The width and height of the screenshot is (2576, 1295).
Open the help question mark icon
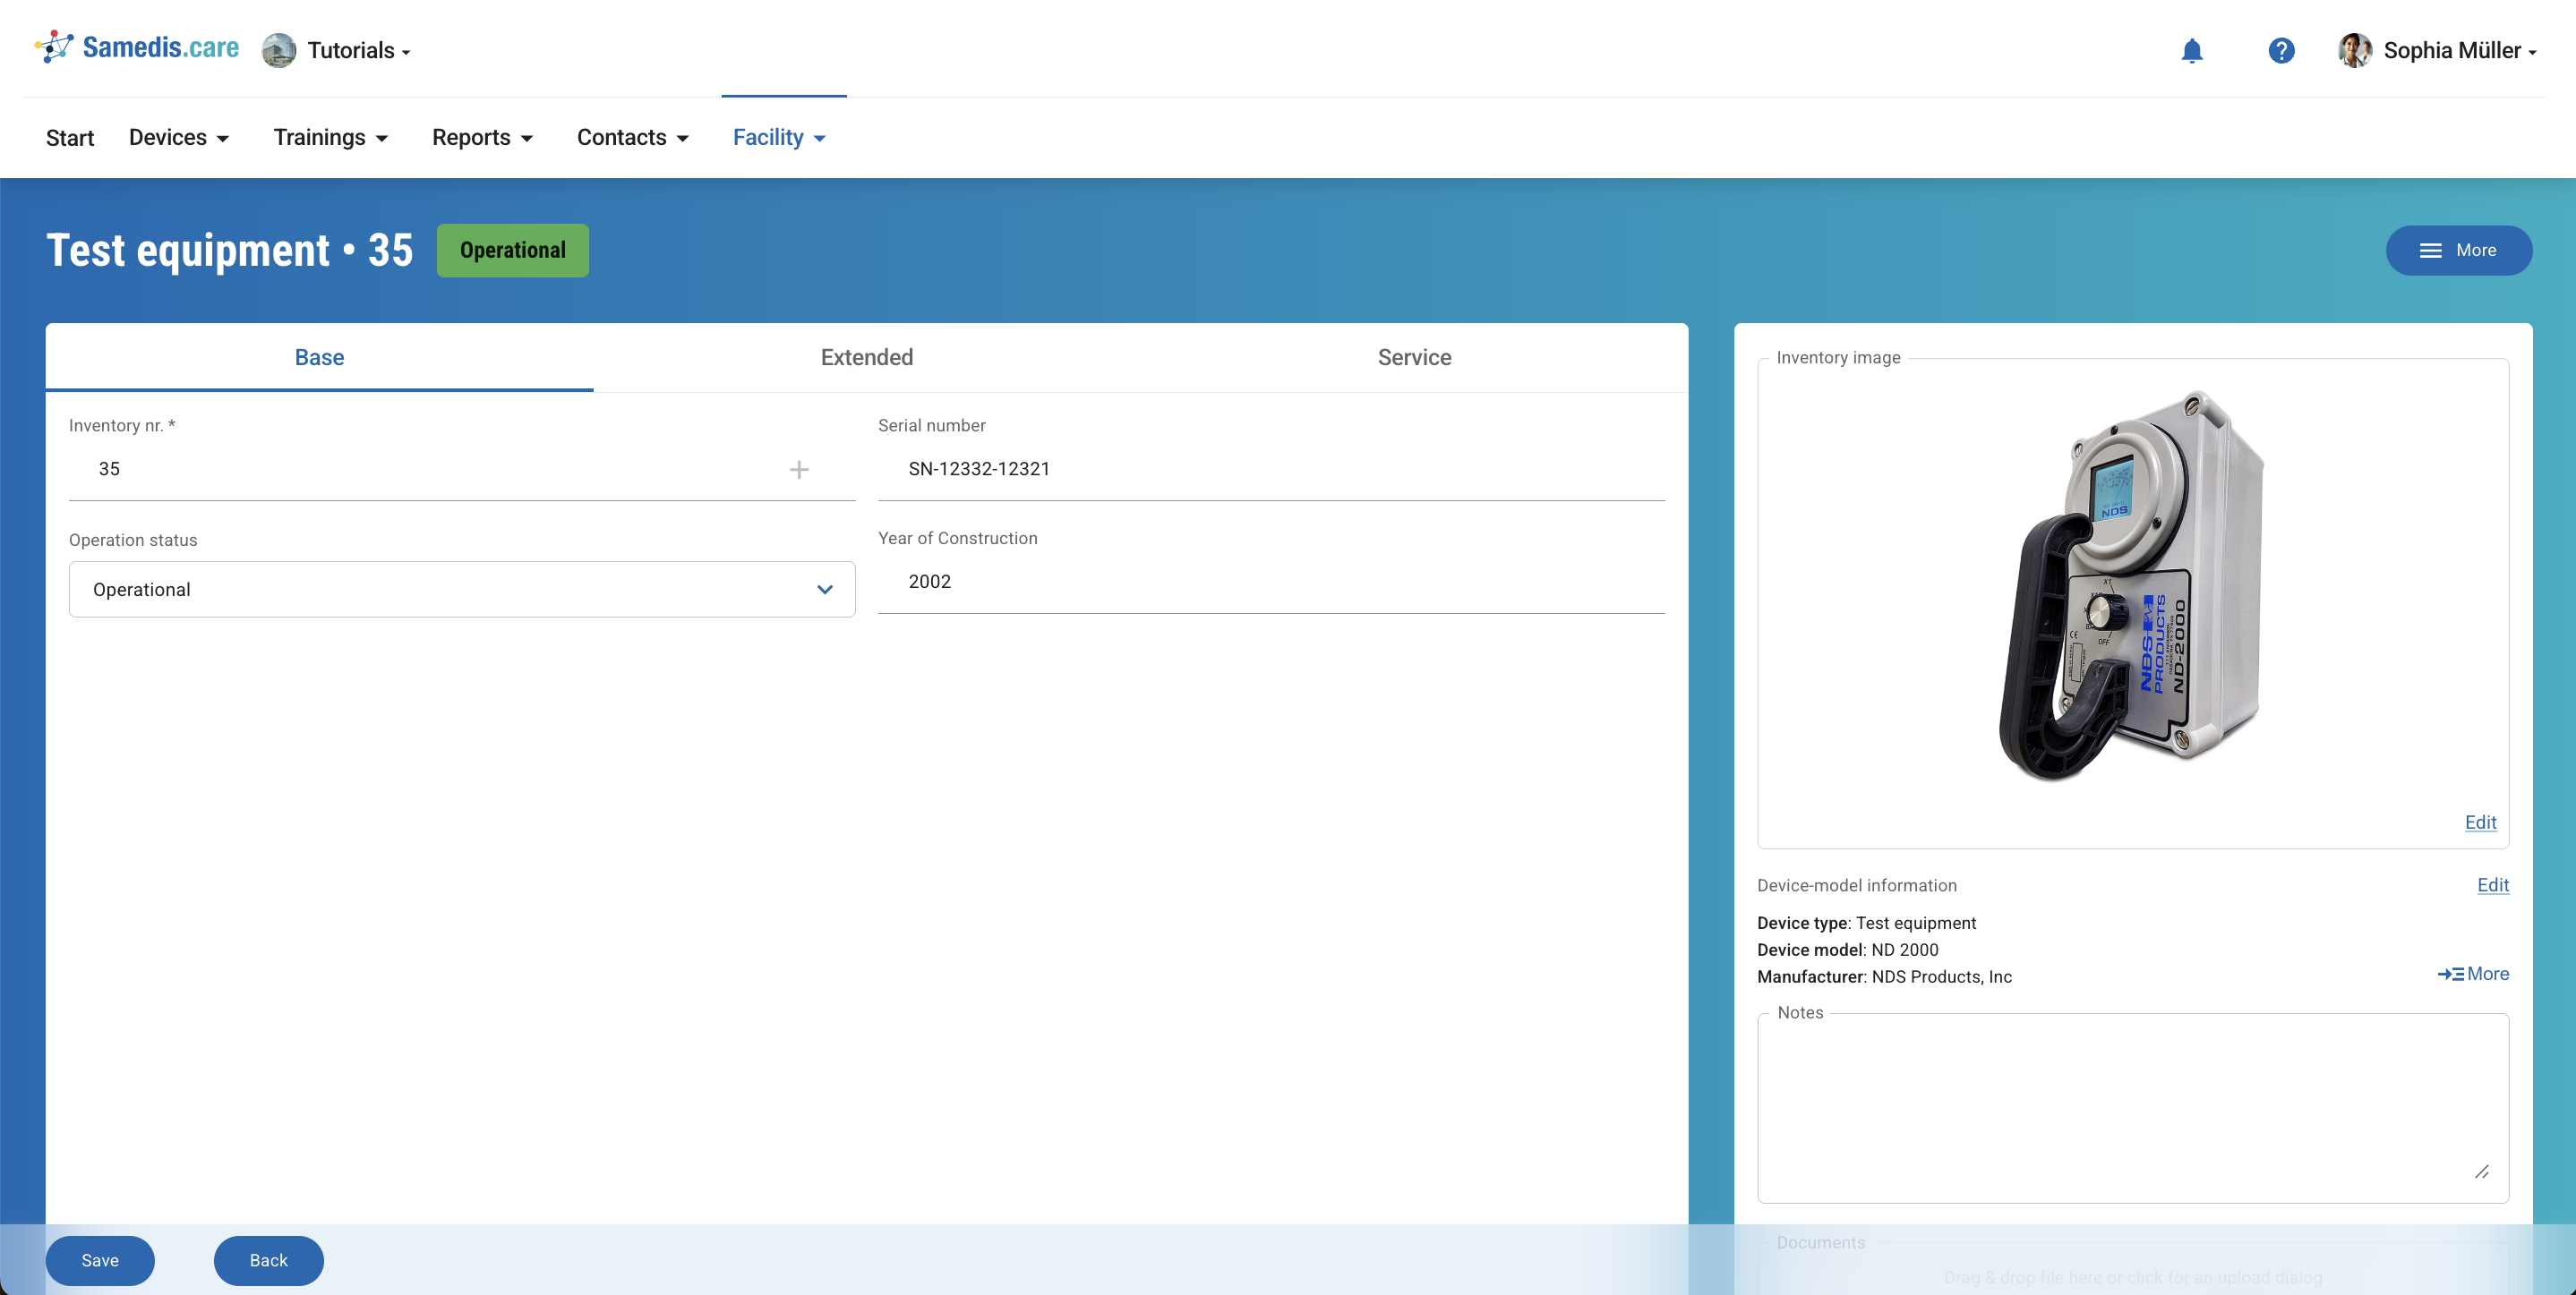[2281, 51]
